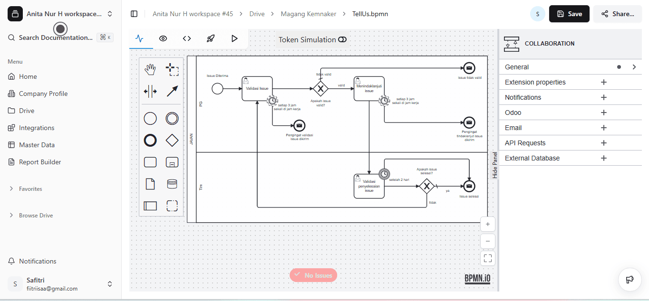Screen dimensions: 649x301
Task: Toggle Token Simulation mode
Action: click(342, 39)
